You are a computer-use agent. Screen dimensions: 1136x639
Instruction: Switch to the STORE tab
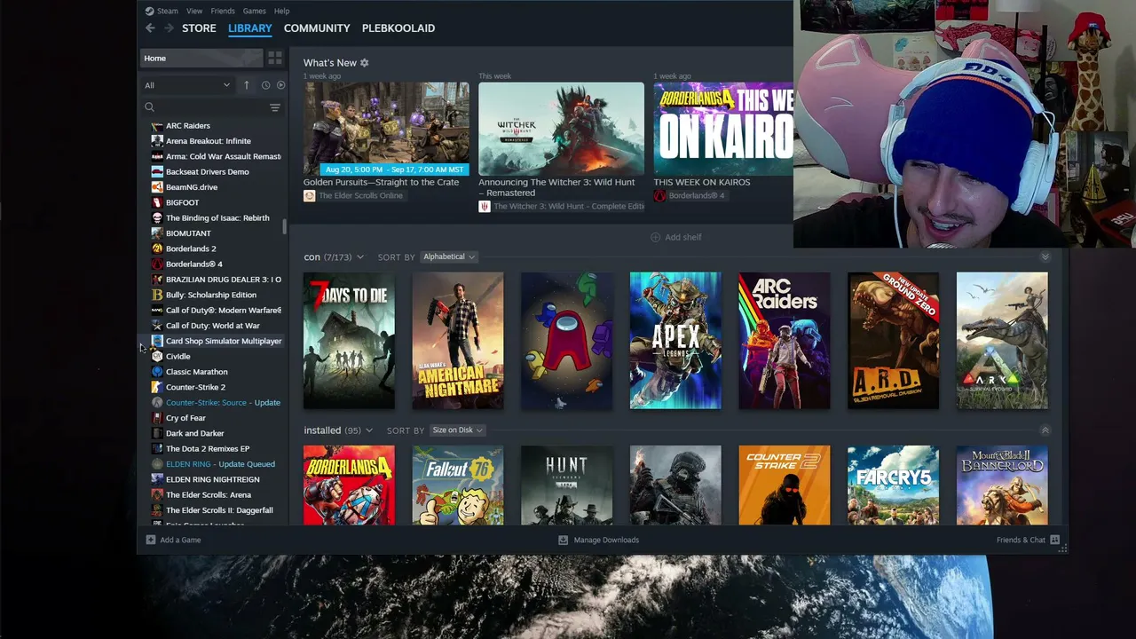(199, 28)
